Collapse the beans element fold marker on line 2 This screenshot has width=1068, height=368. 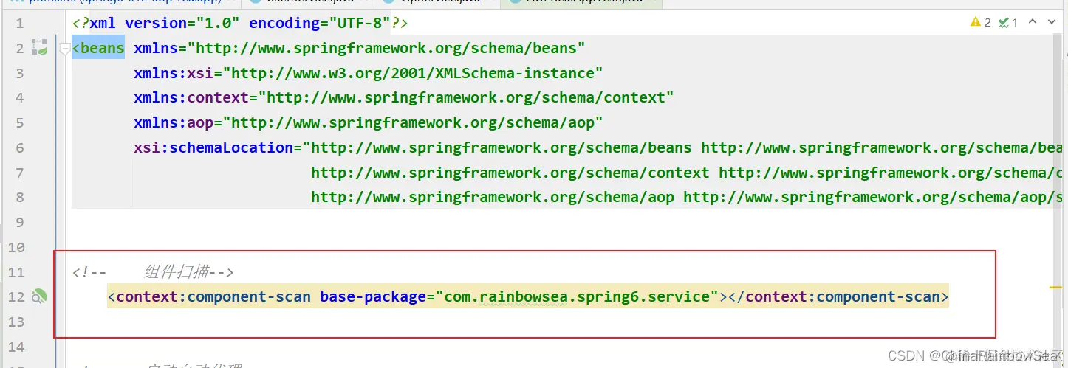pyautogui.click(x=64, y=49)
